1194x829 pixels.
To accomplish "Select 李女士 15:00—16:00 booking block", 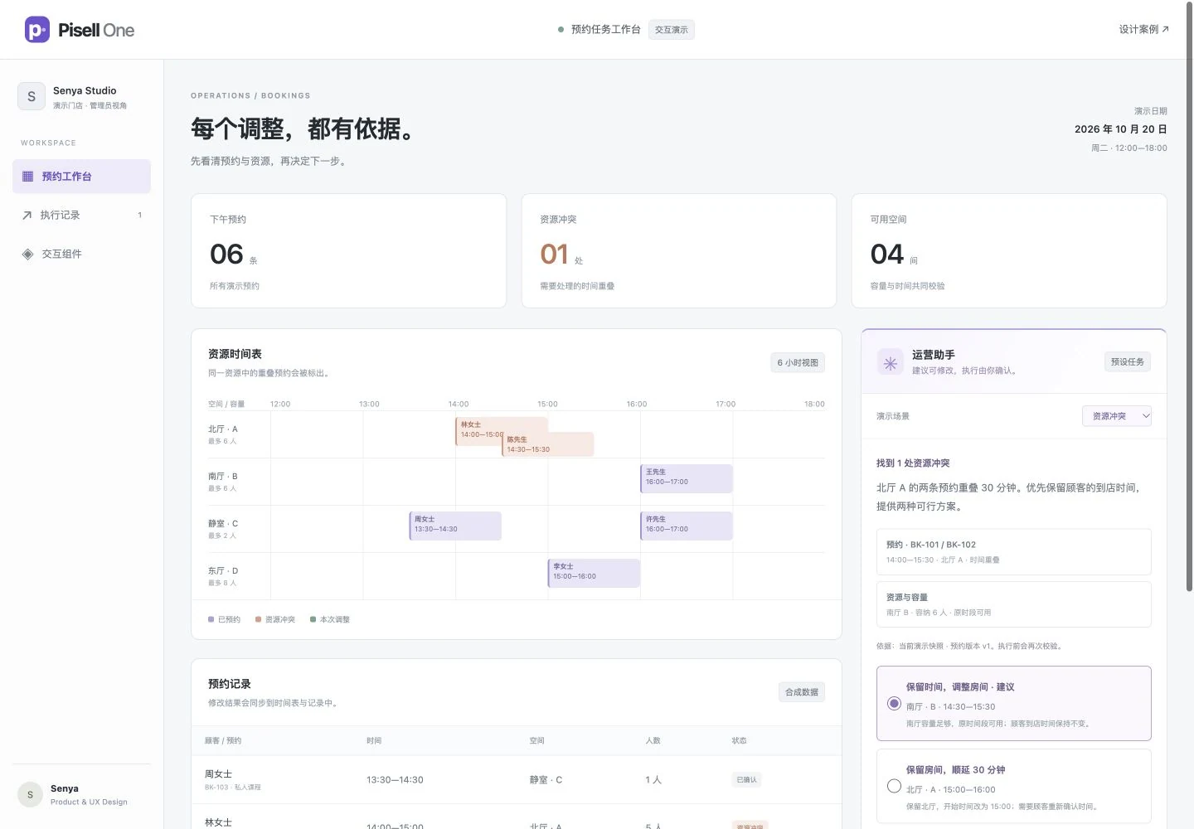I will 594,573.
